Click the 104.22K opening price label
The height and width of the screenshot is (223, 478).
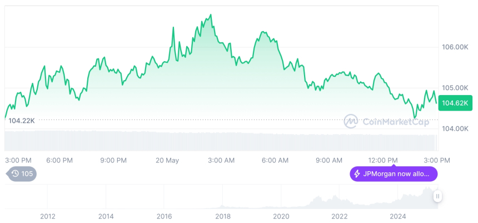[x=22, y=121]
